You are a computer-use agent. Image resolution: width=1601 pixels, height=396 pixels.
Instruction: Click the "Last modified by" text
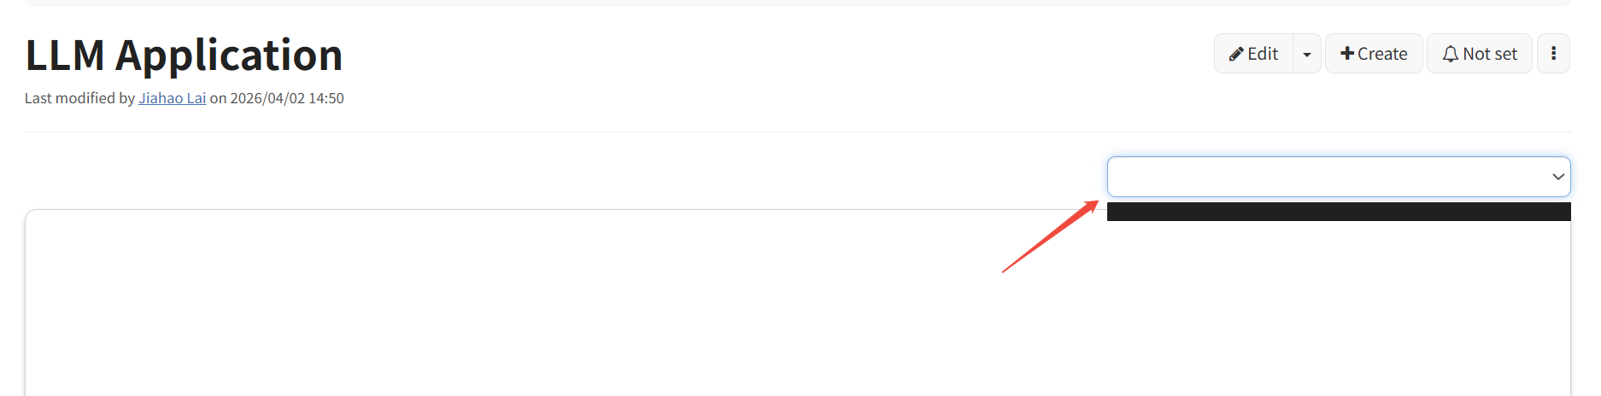tap(79, 98)
